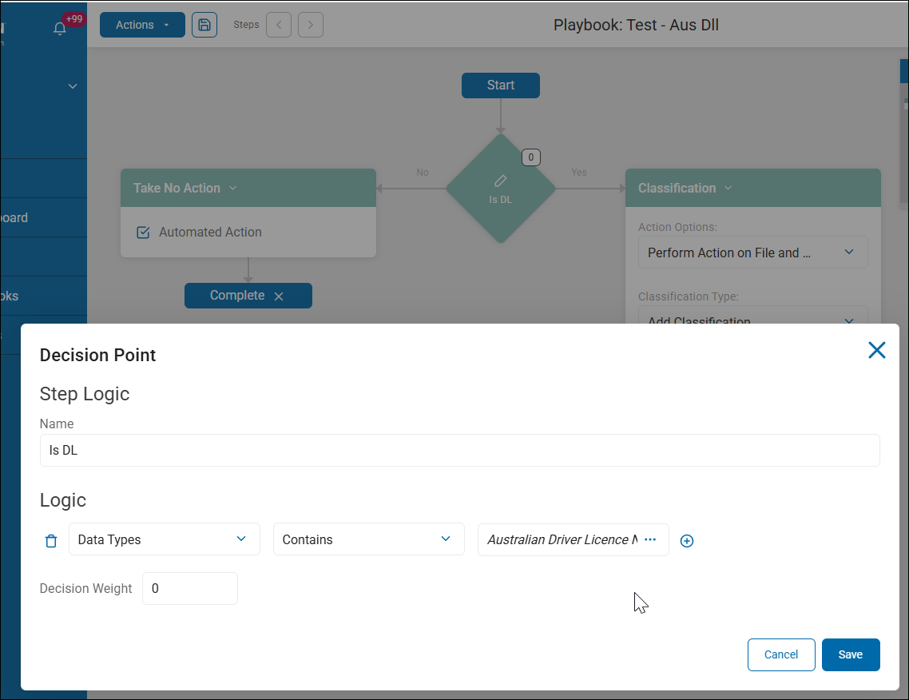Screen dimensions: 909x700
Task: Click the Save button
Action: pyautogui.click(x=851, y=654)
